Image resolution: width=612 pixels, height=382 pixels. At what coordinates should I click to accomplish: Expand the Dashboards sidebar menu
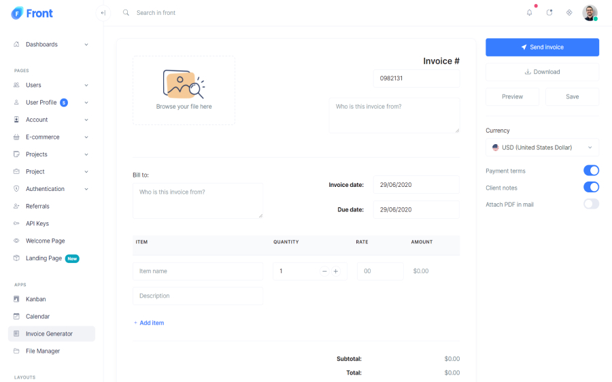coord(51,44)
